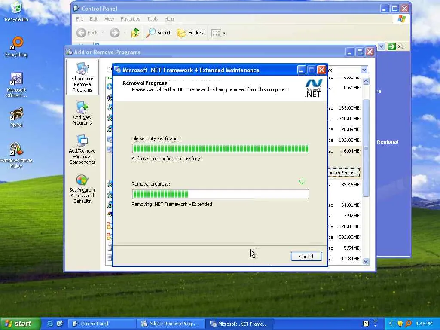Open the Everything desktop shortcut
The image size is (440, 330).
(17, 47)
